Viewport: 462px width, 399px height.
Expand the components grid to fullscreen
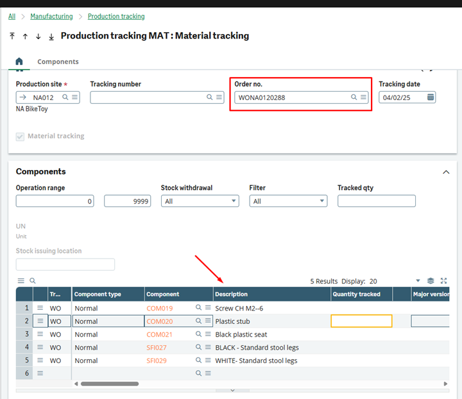pos(443,281)
